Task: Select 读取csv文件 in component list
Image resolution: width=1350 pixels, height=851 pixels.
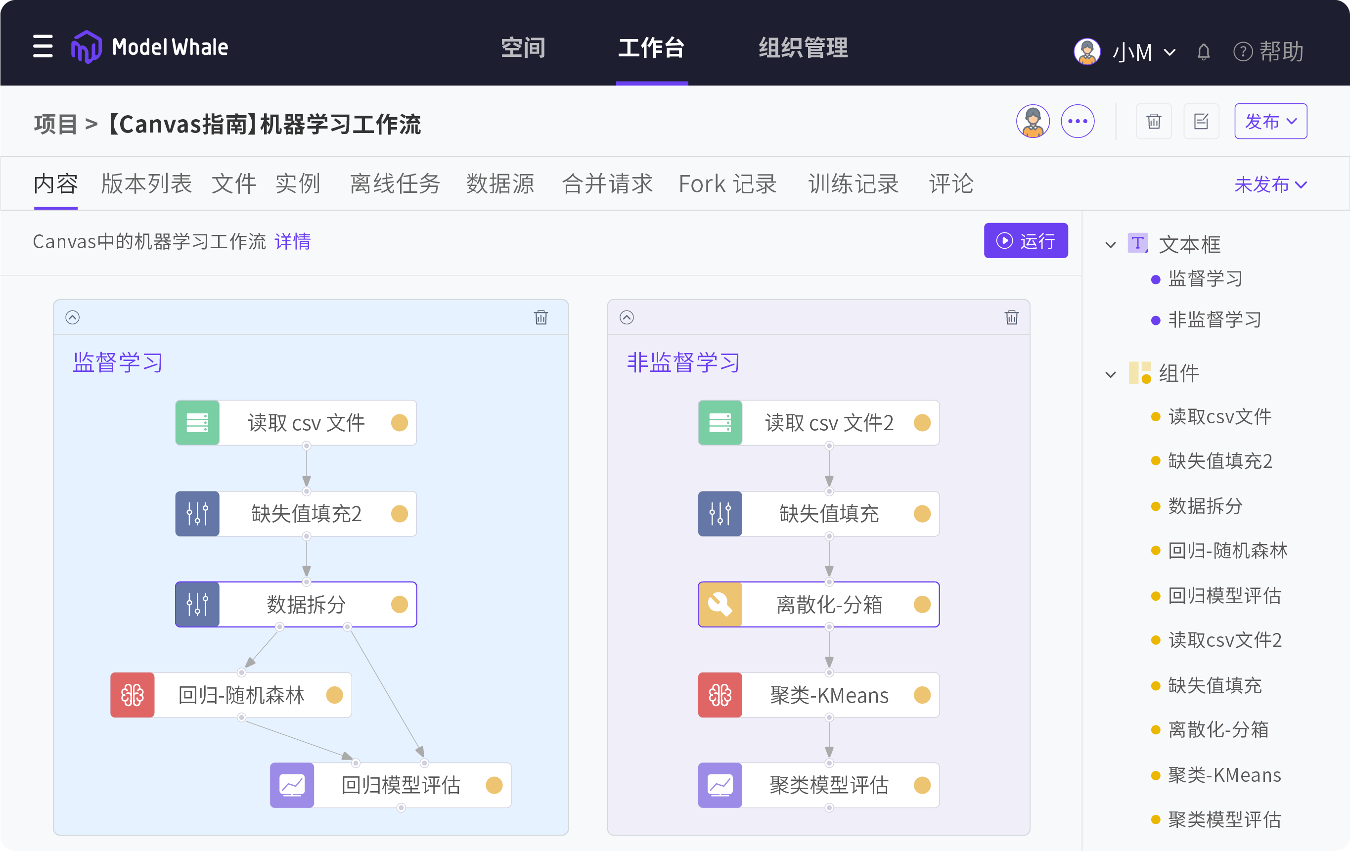Action: tap(1220, 416)
